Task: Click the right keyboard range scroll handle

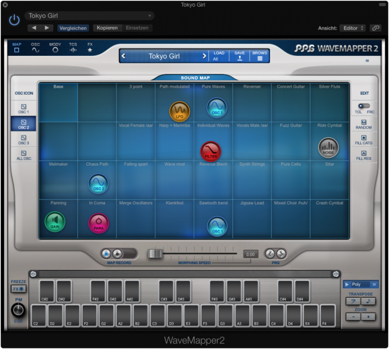Action: tap(336, 274)
